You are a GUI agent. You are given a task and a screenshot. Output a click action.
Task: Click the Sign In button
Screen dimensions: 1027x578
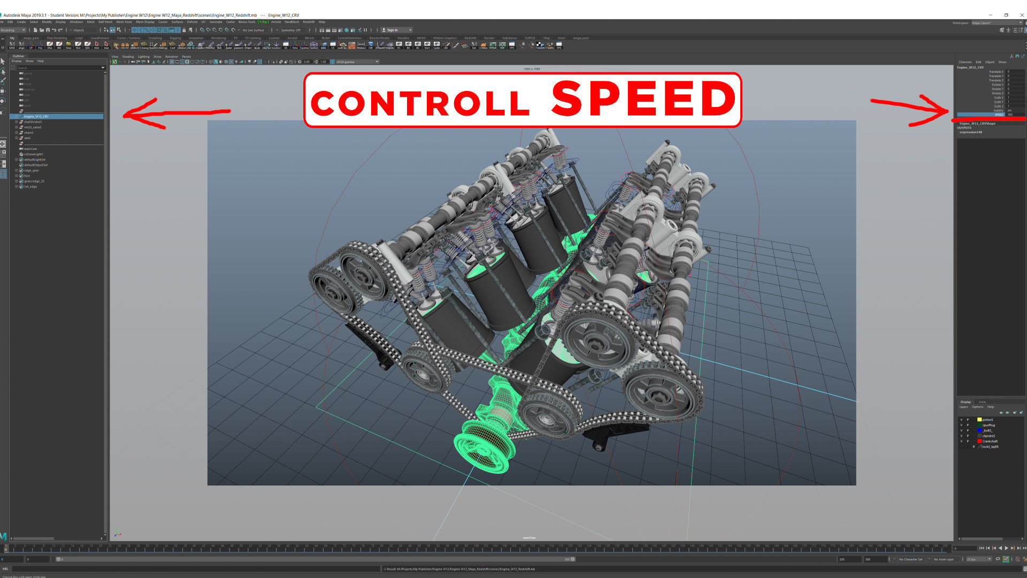tap(392, 30)
